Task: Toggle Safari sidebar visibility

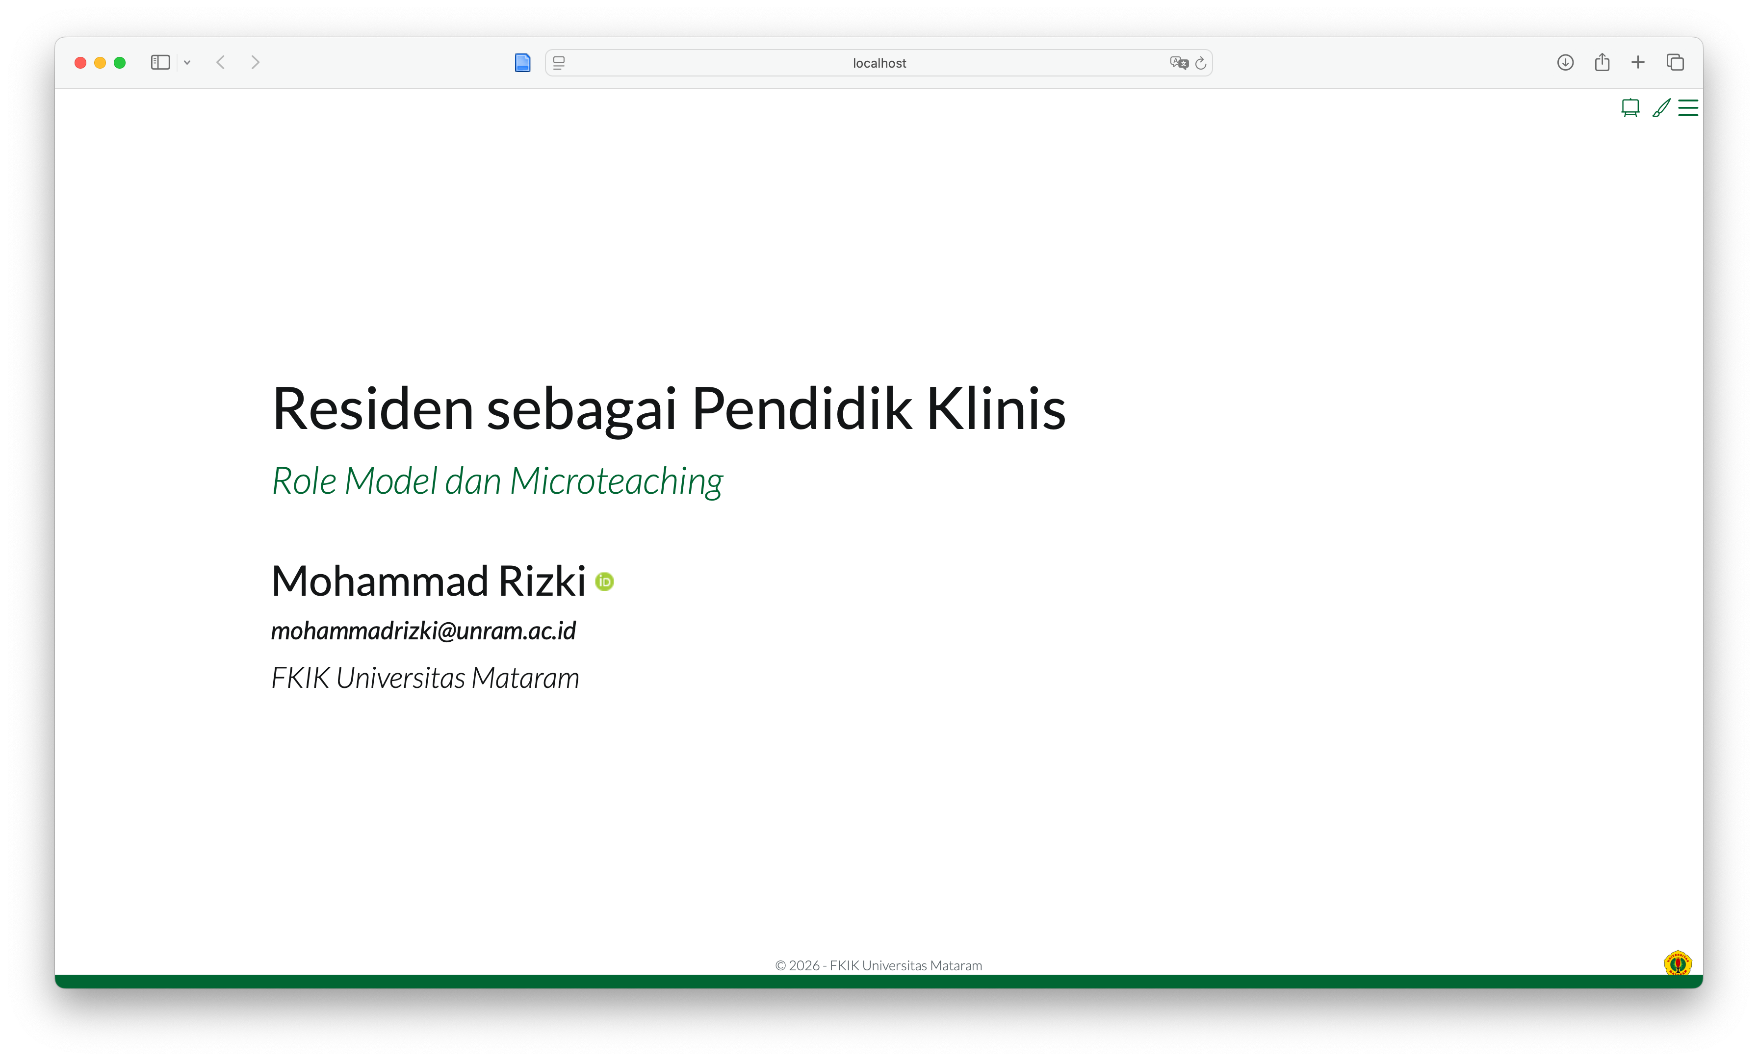Action: [x=160, y=63]
